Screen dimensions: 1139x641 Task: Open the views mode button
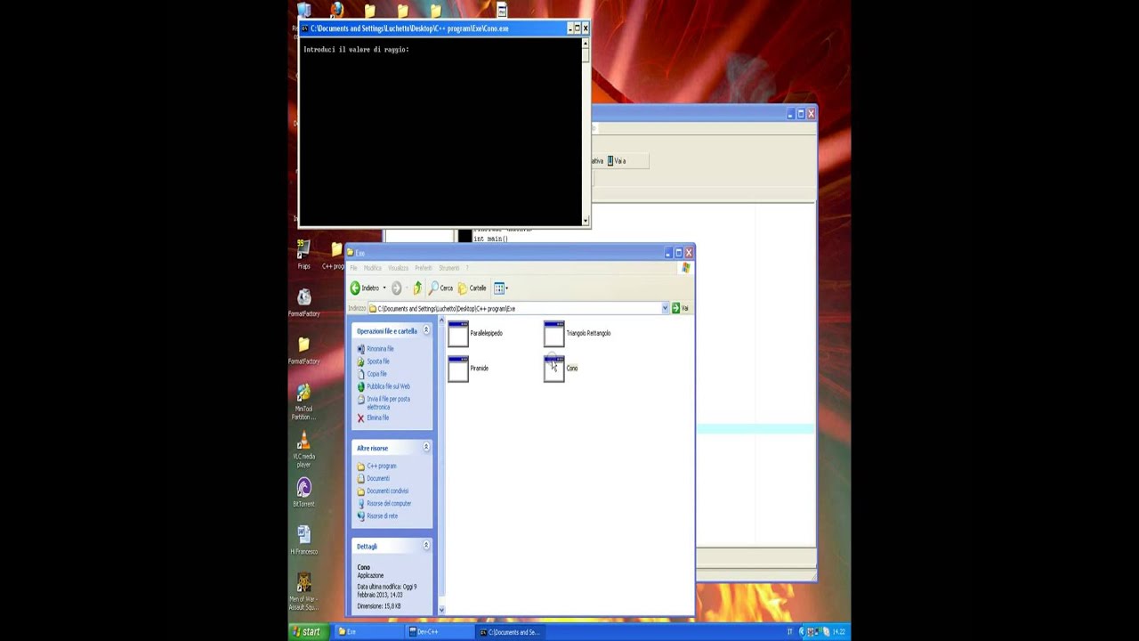[x=500, y=288]
